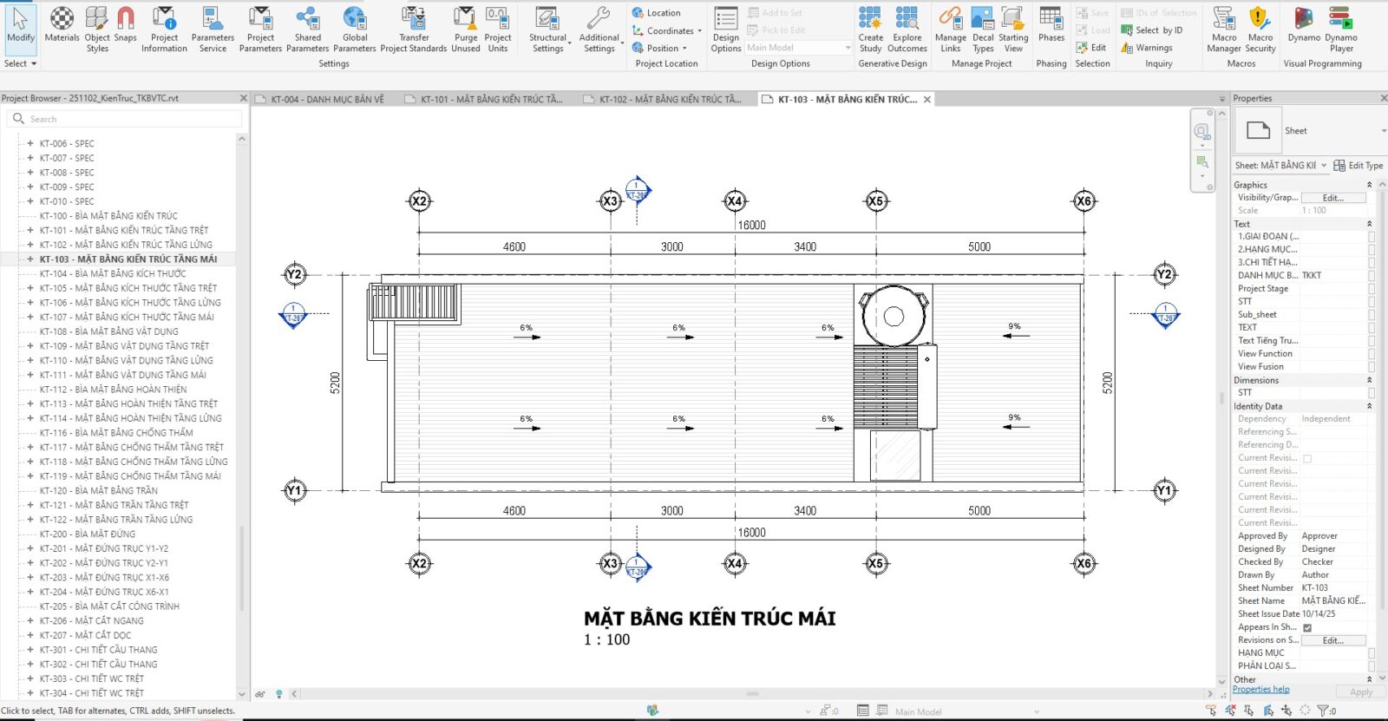Viewport: 1388px width, 721px height.
Task: Open Design Options dialog
Action: click(x=726, y=29)
